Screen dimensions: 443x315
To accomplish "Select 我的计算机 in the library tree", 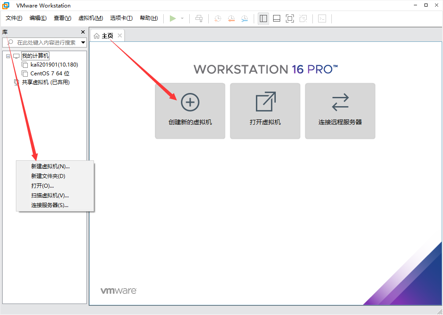I will point(35,56).
